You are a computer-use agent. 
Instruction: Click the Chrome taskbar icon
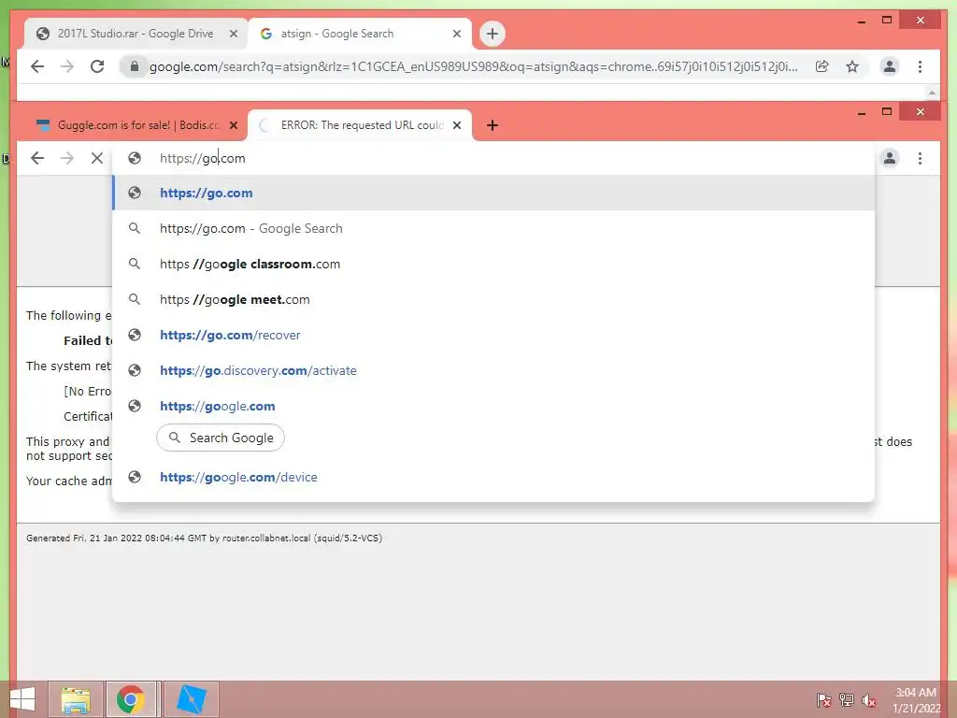[131, 699]
